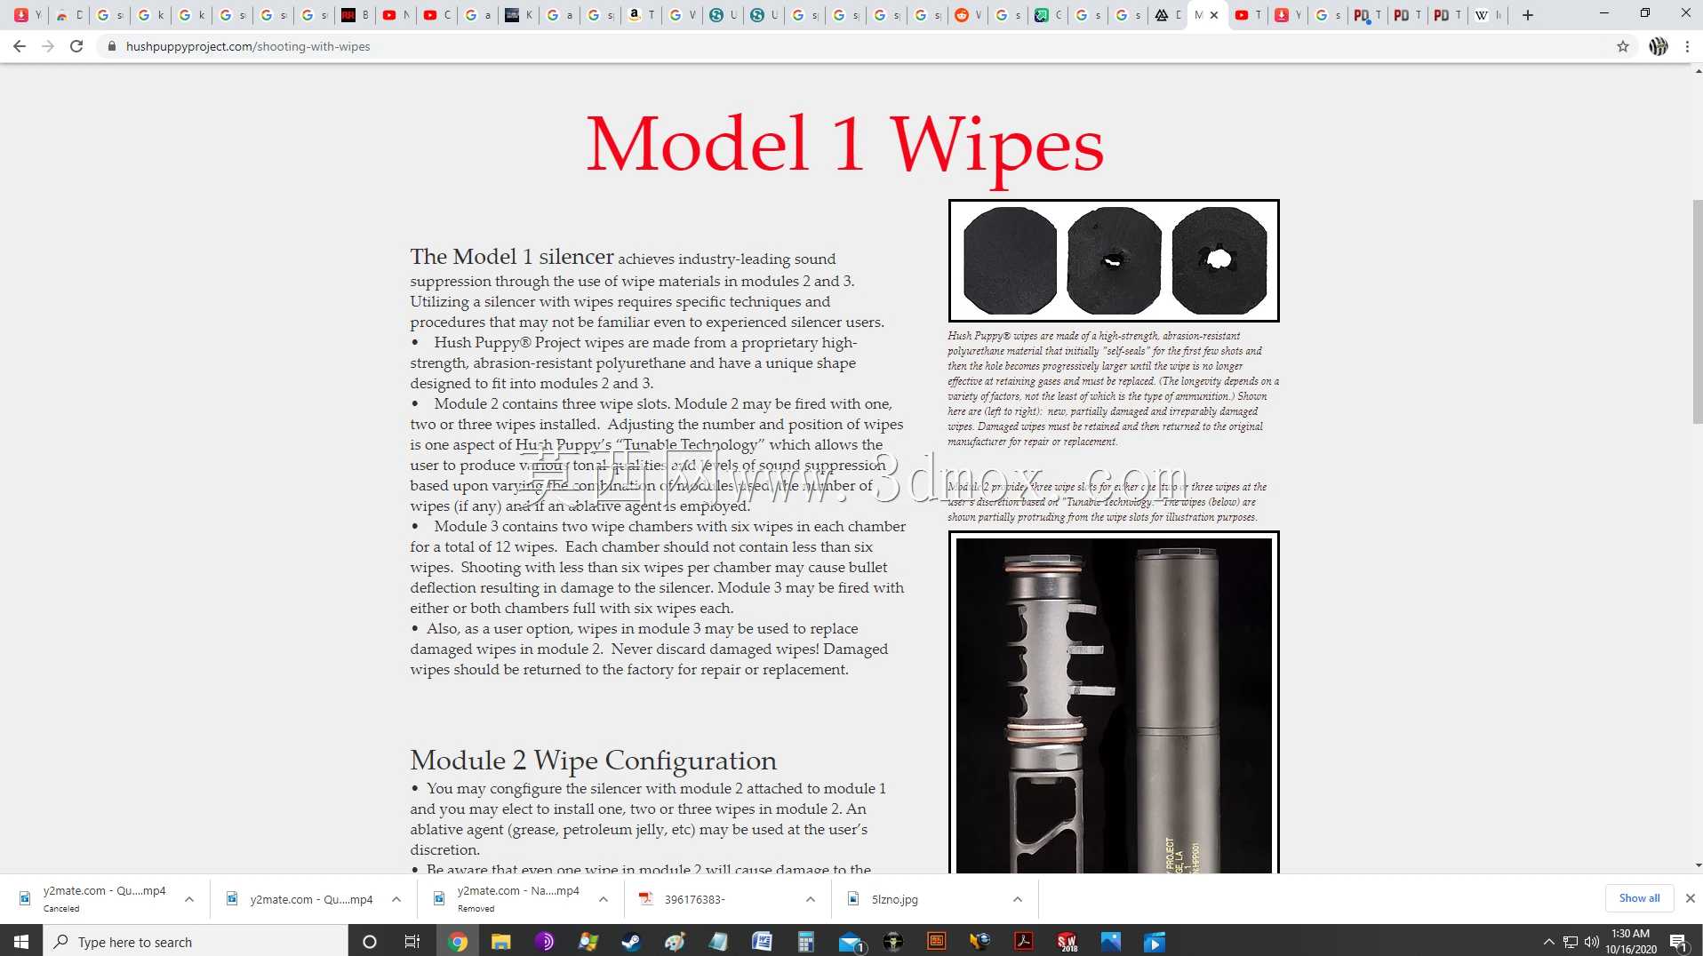Open a new browser tab

pos(1528,15)
